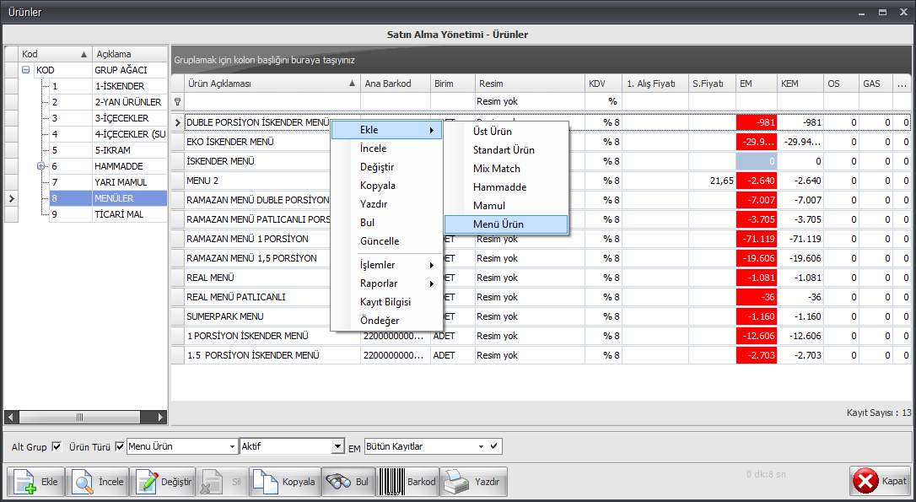Screen dimensions: 916x502
Task: Select the 2-YAN ÜRÜNLER group in the tree
Action: [128, 102]
